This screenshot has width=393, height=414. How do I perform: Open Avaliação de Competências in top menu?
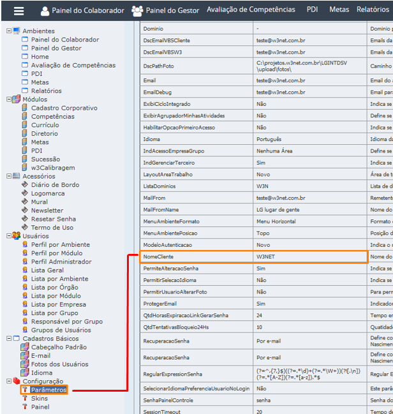[x=251, y=10]
